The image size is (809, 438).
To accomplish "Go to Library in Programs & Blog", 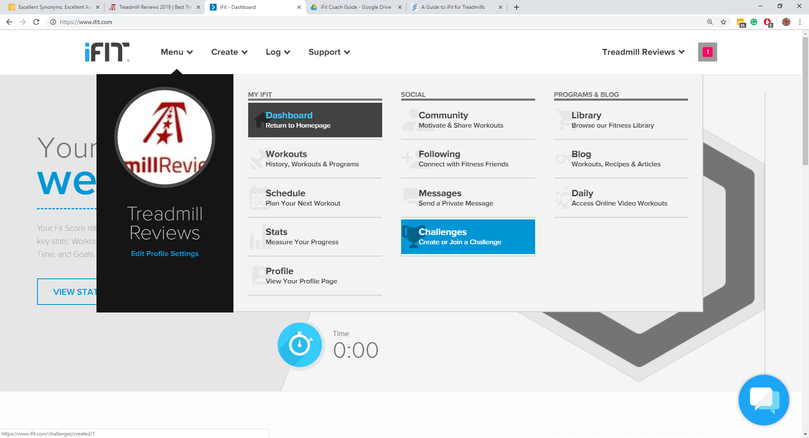I will pos(621,120).
